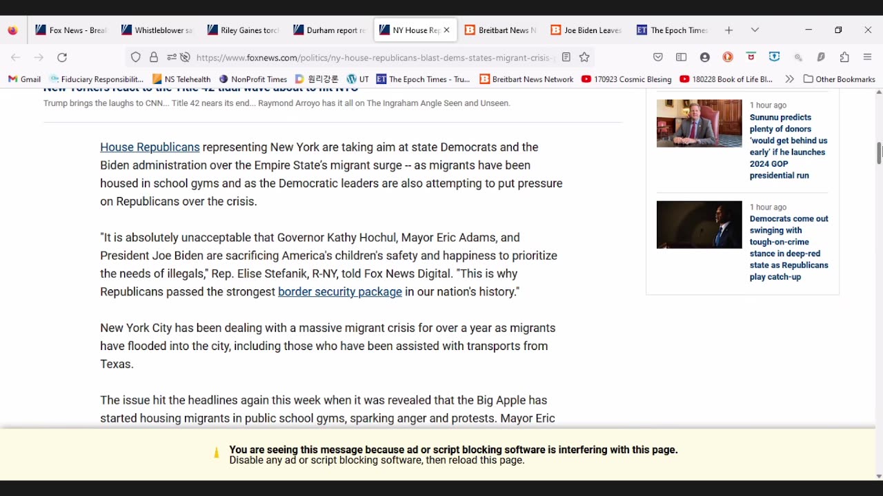
Task: Follow the border security package link
Action: [x=340, y=292]
